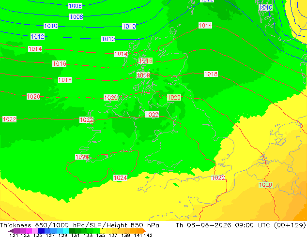307x237 pixels.
Task: Click the blue 1010 label near Norway
Action: point(265,8)
